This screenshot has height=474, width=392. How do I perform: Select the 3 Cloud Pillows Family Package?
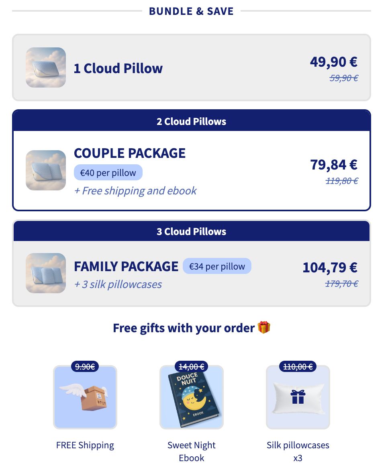192,273
